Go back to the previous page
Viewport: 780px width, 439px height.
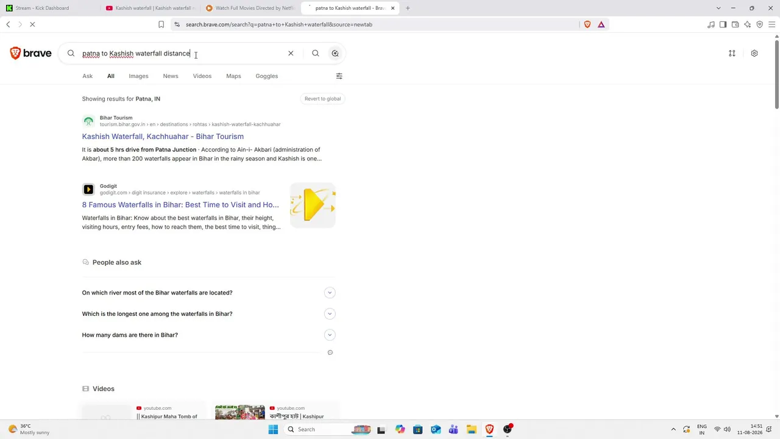point(8,24)
